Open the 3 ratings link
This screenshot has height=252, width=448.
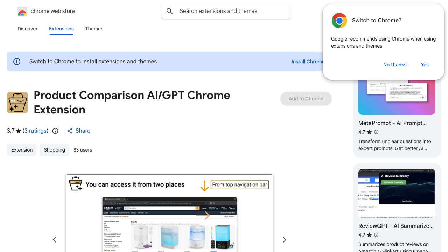35,131
